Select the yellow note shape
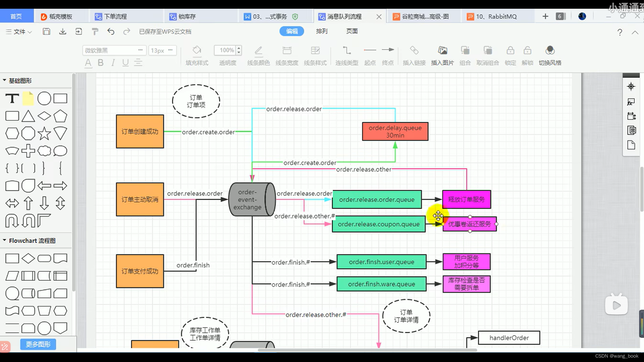644x362 pixels. pyautogui.click(x=28, y=99)
